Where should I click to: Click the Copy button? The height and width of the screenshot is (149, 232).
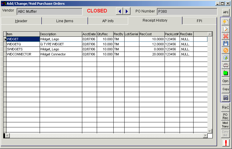click(x=225, y=89)
